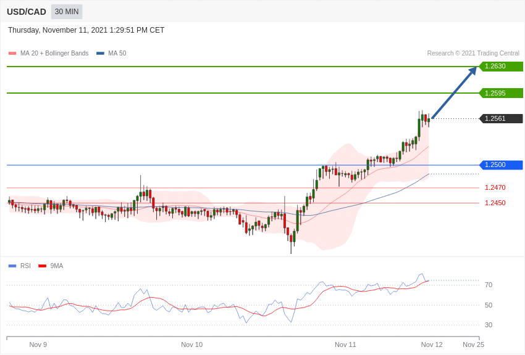Toggle the RSI legend label

tap(25, 266)
